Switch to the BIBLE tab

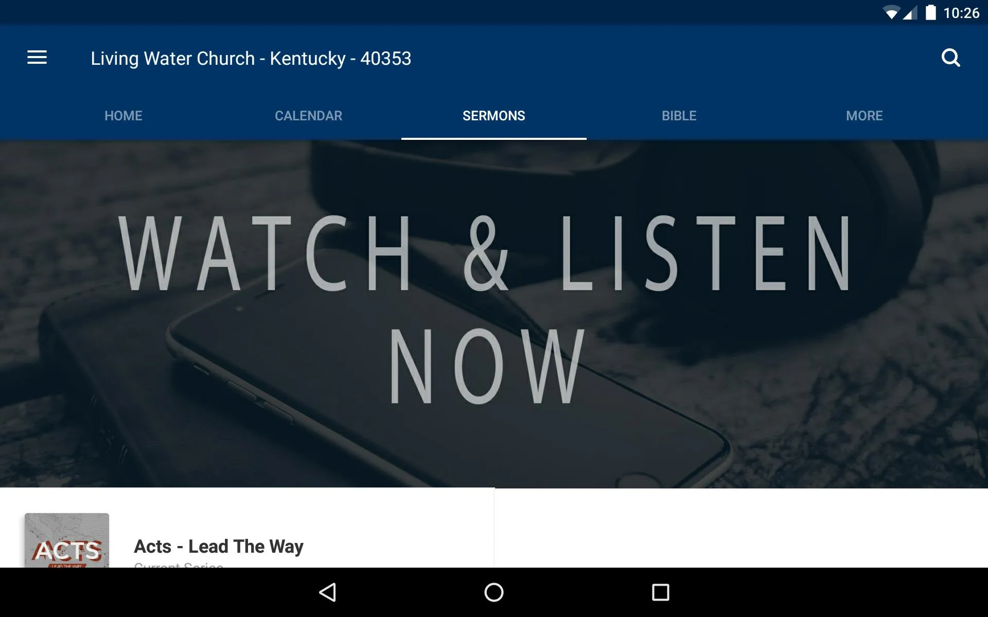679,115
